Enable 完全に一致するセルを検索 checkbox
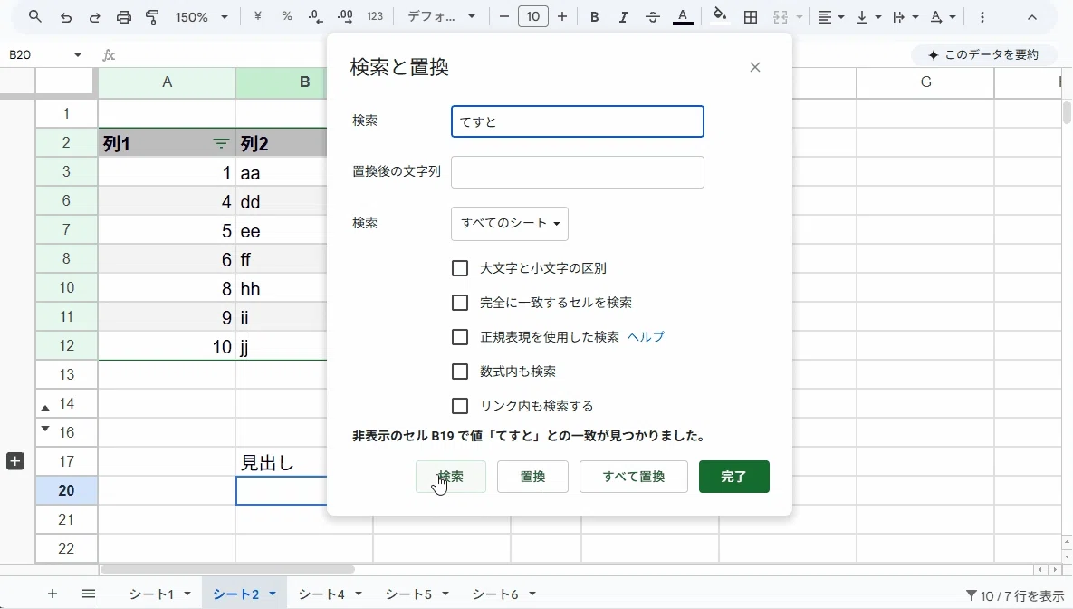1073x609 pixels. (460, 303)
